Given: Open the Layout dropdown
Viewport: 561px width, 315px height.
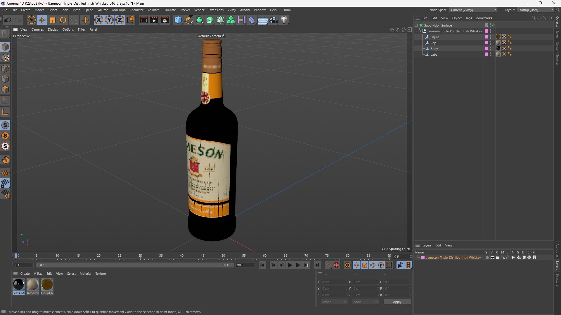Looking at the screenshot, I should tap(535, 10).
